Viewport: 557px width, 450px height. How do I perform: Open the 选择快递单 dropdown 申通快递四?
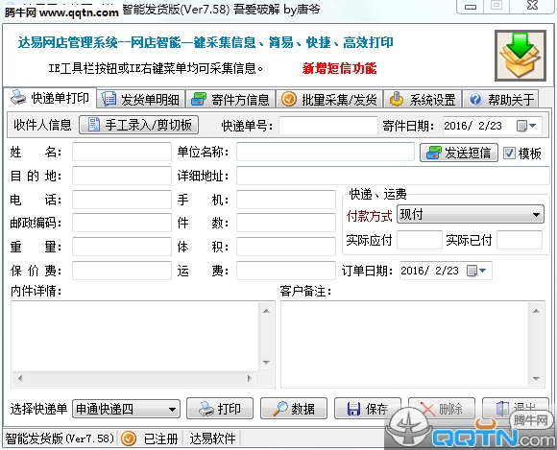pyautogui.click(x=126, y=409)
